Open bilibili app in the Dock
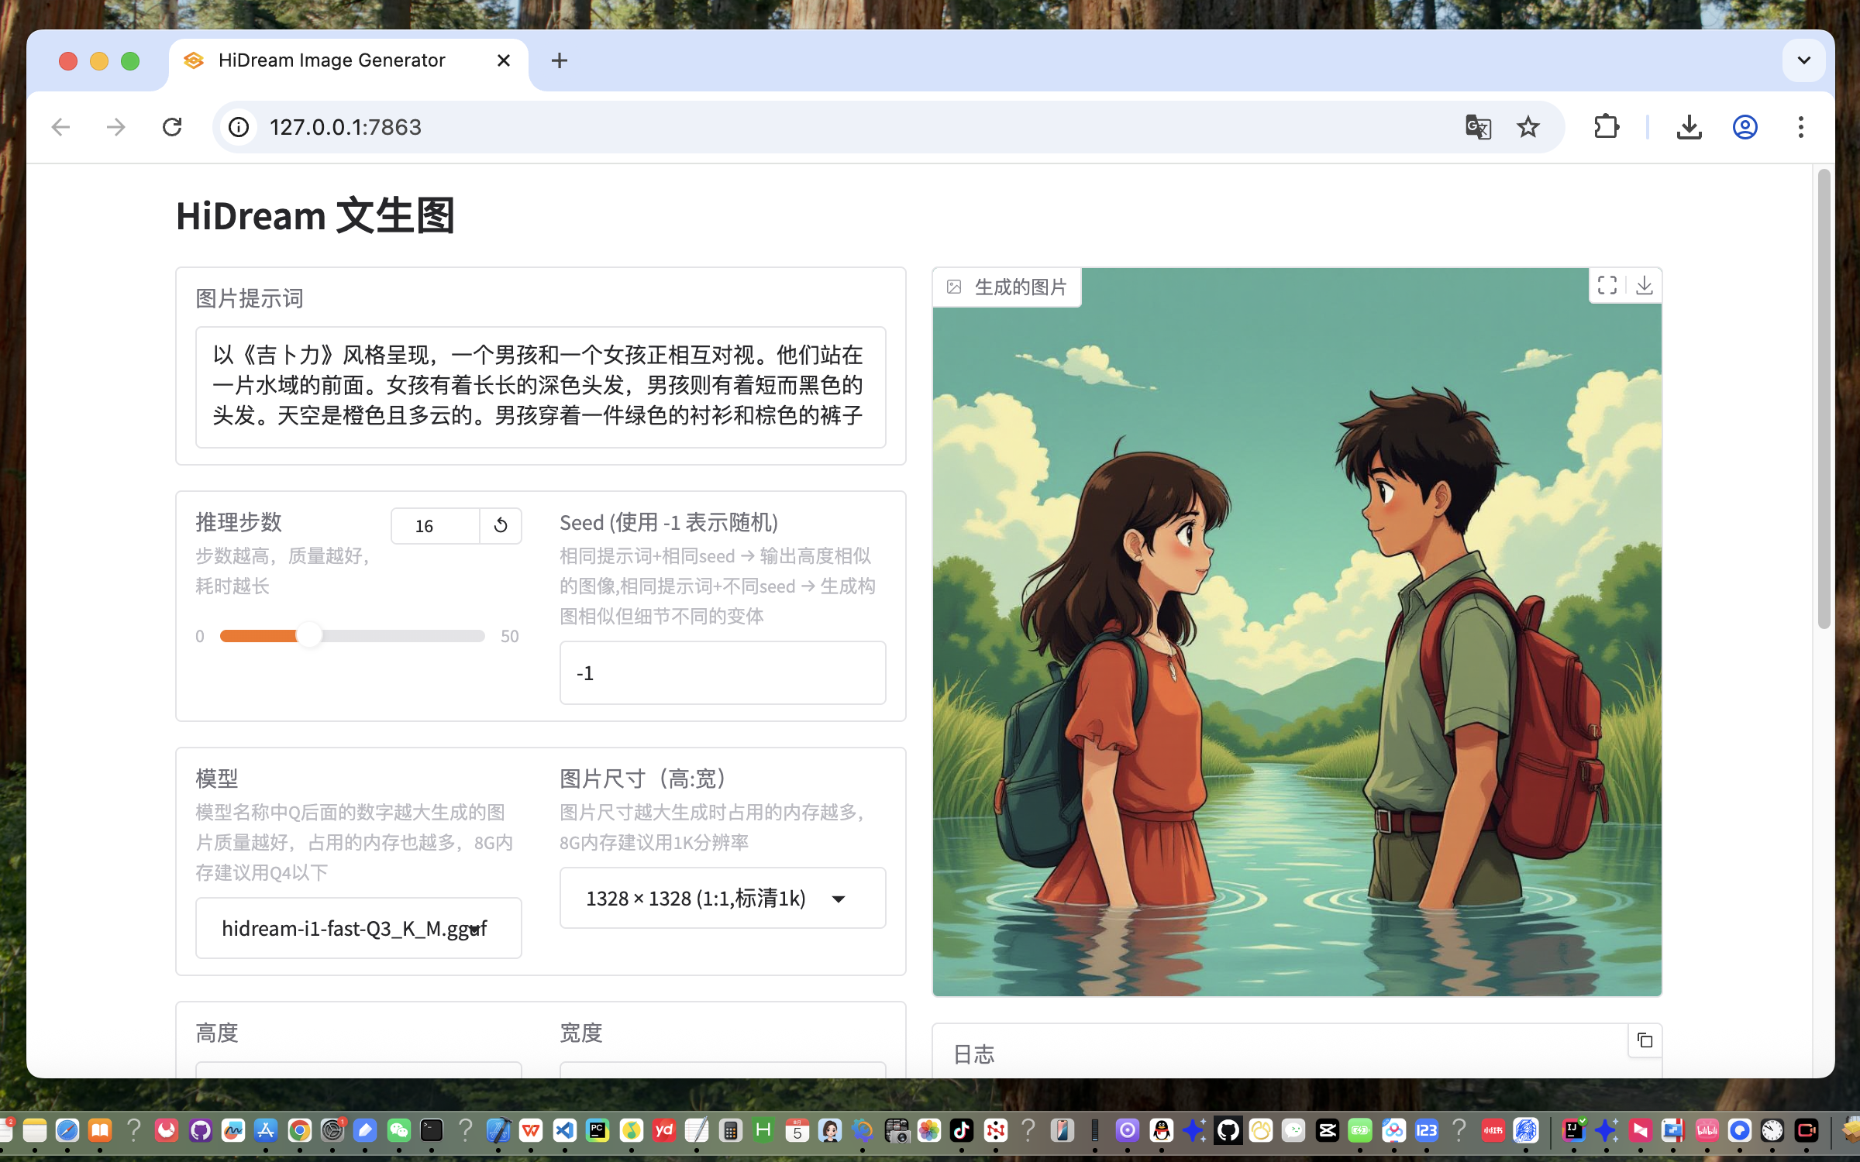Viewport: 1860px width, 1162px height. pyautogui.click(x=1707, y=1131)
